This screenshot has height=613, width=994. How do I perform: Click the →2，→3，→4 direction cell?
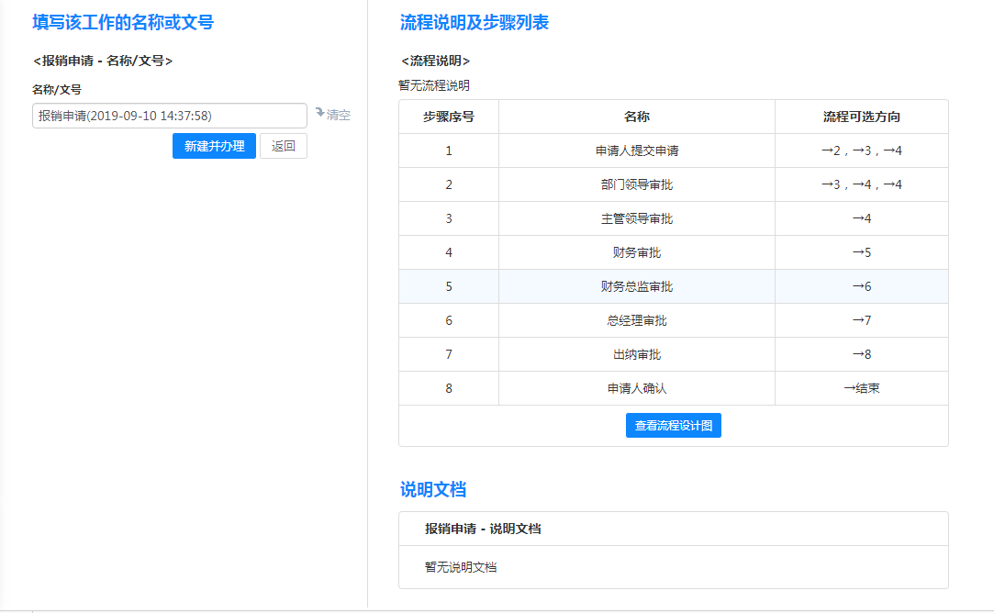[861, 150]
